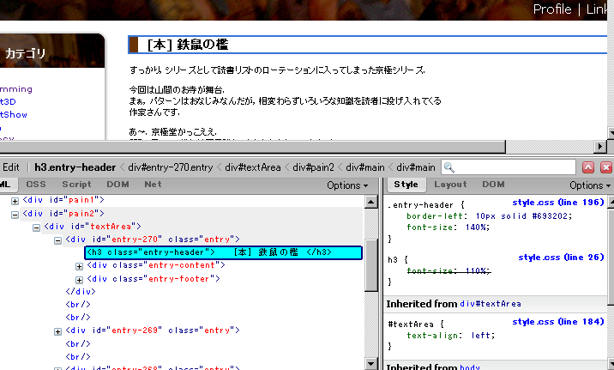Expand the div id="pain1" node
Screen dimensions: 614x370
click(x=15, y=201)
